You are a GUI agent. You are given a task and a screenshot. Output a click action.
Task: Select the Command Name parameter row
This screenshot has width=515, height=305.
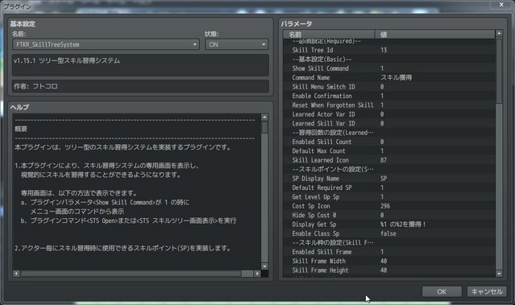point(389,78)
